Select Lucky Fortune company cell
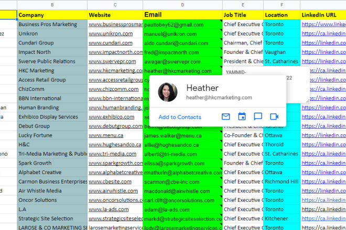346x230 pixels. tap(52, 135)
